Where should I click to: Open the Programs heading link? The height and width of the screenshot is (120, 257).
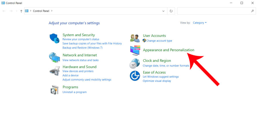click(70, 87)
